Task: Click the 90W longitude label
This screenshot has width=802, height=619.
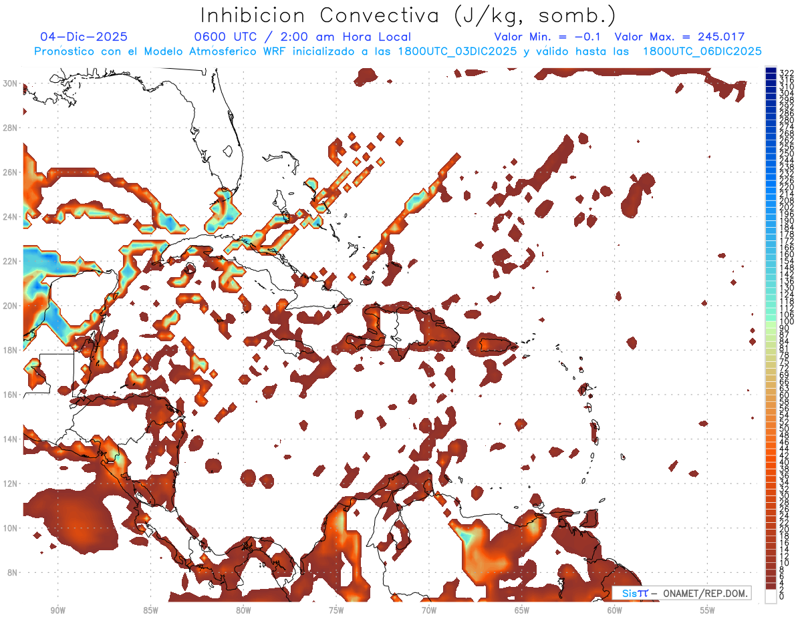Action: 57,610
